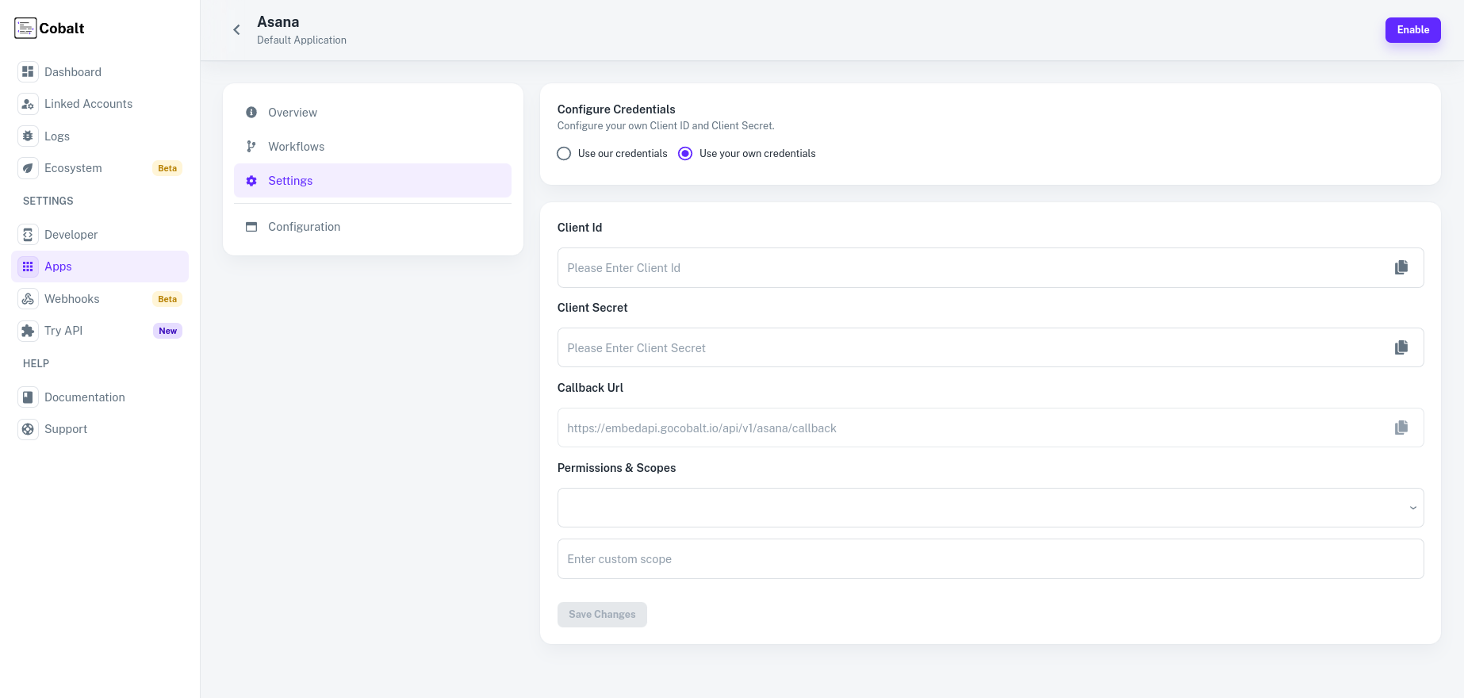Open Linked Accounts page

(100, 104)
